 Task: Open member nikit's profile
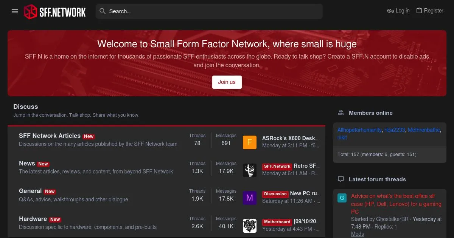[342, 138]
